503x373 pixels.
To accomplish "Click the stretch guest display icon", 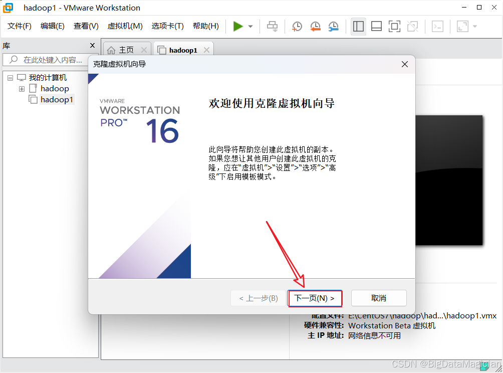I will tap(462, 27).
